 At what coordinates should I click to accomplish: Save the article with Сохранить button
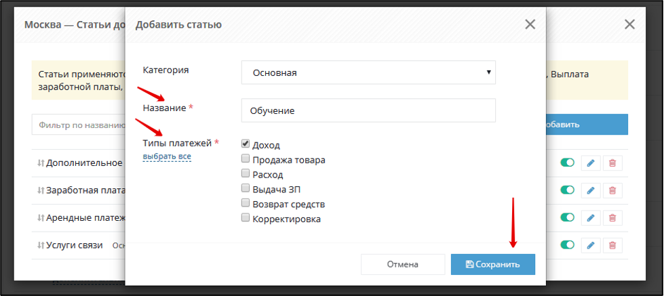coord(493,264)
